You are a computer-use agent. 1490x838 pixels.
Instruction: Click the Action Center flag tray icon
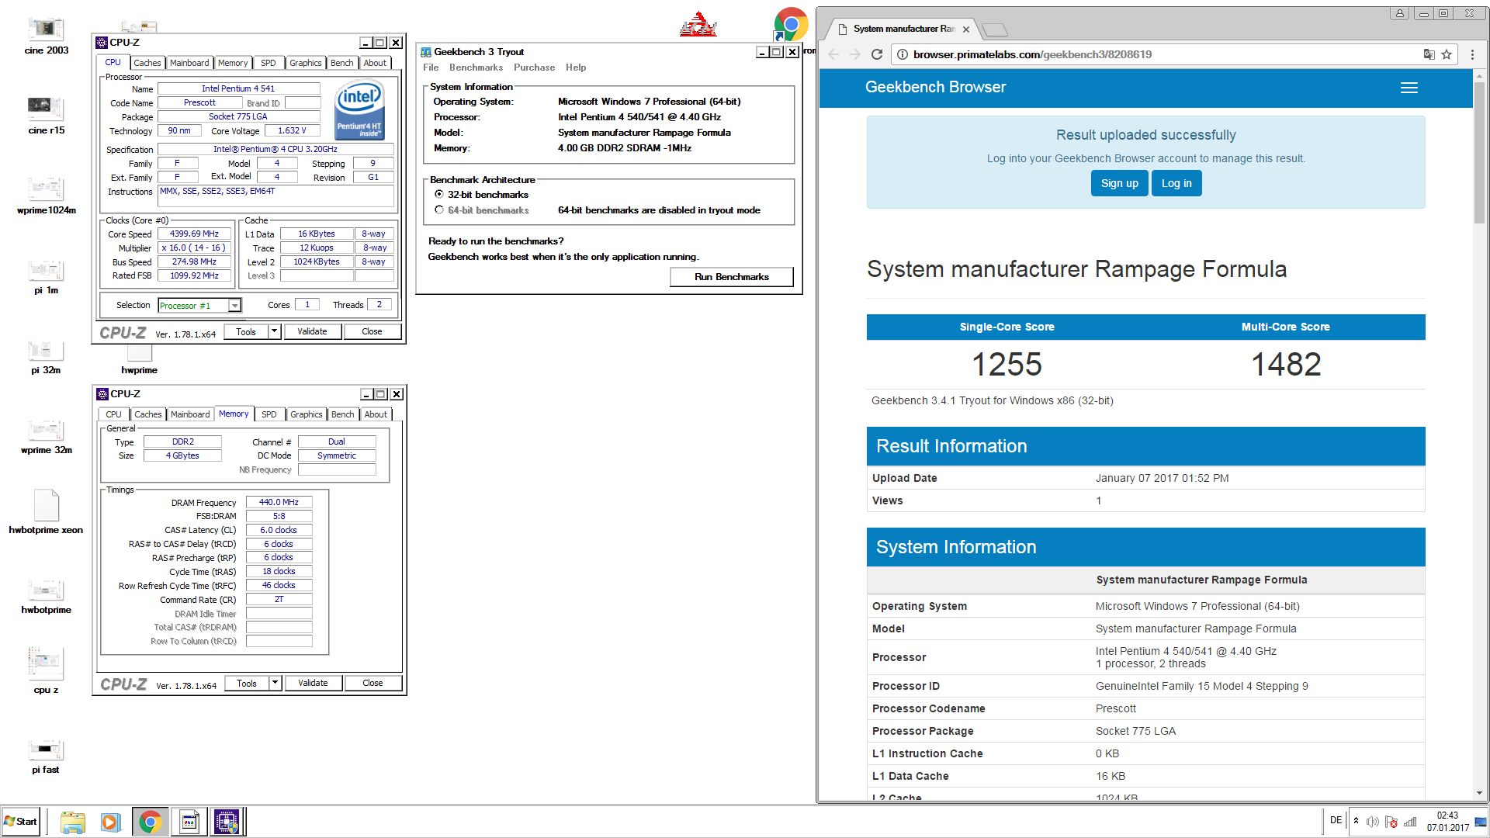[x=1391, y=822]
